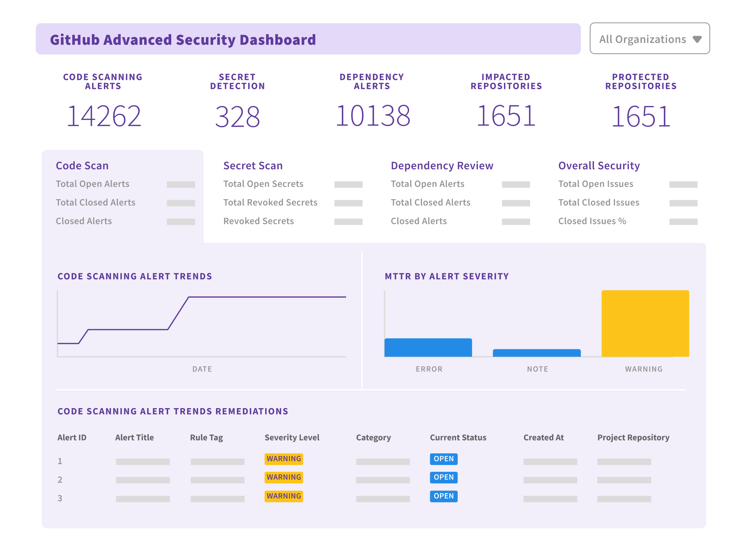
Task: Switch to the Secret Scan tab
Action: pos(252,165)
